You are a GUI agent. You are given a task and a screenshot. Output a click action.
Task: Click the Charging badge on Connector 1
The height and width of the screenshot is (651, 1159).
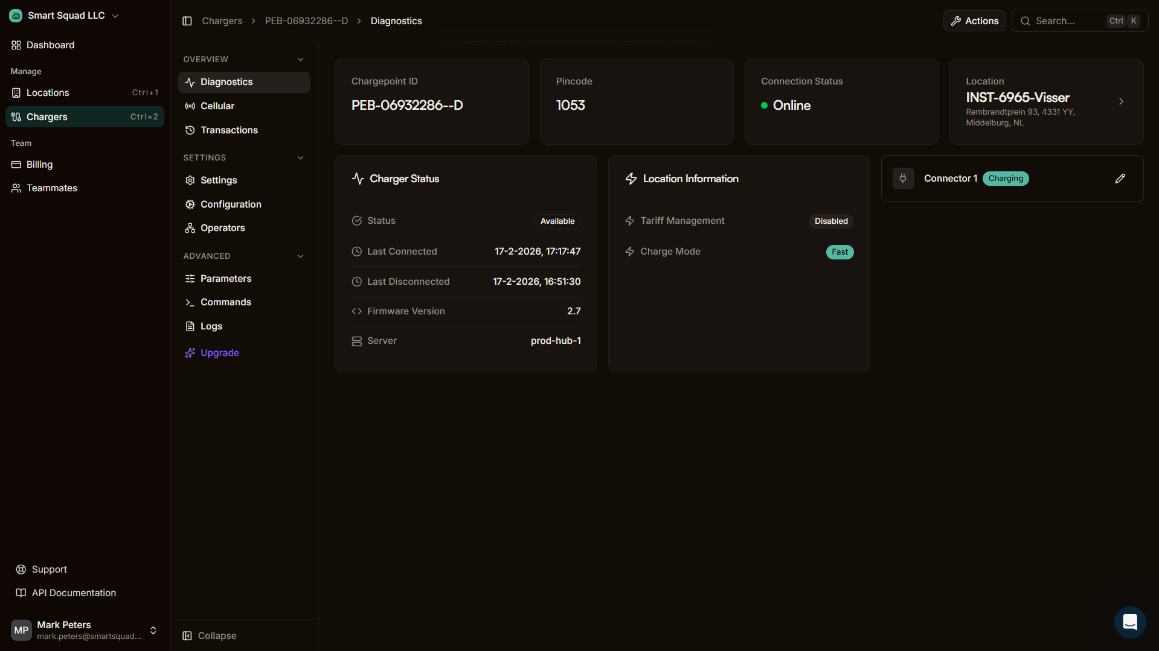tap(1005, 178)
